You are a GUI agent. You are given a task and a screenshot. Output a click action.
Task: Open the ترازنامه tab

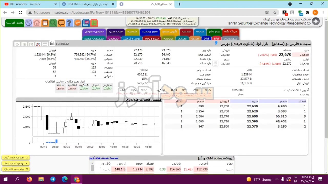pyautogui.click(x=168, y=39)
